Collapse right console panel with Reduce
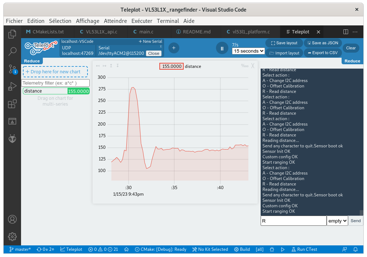The width and height of the screenshot is (367, 257). 352,61
